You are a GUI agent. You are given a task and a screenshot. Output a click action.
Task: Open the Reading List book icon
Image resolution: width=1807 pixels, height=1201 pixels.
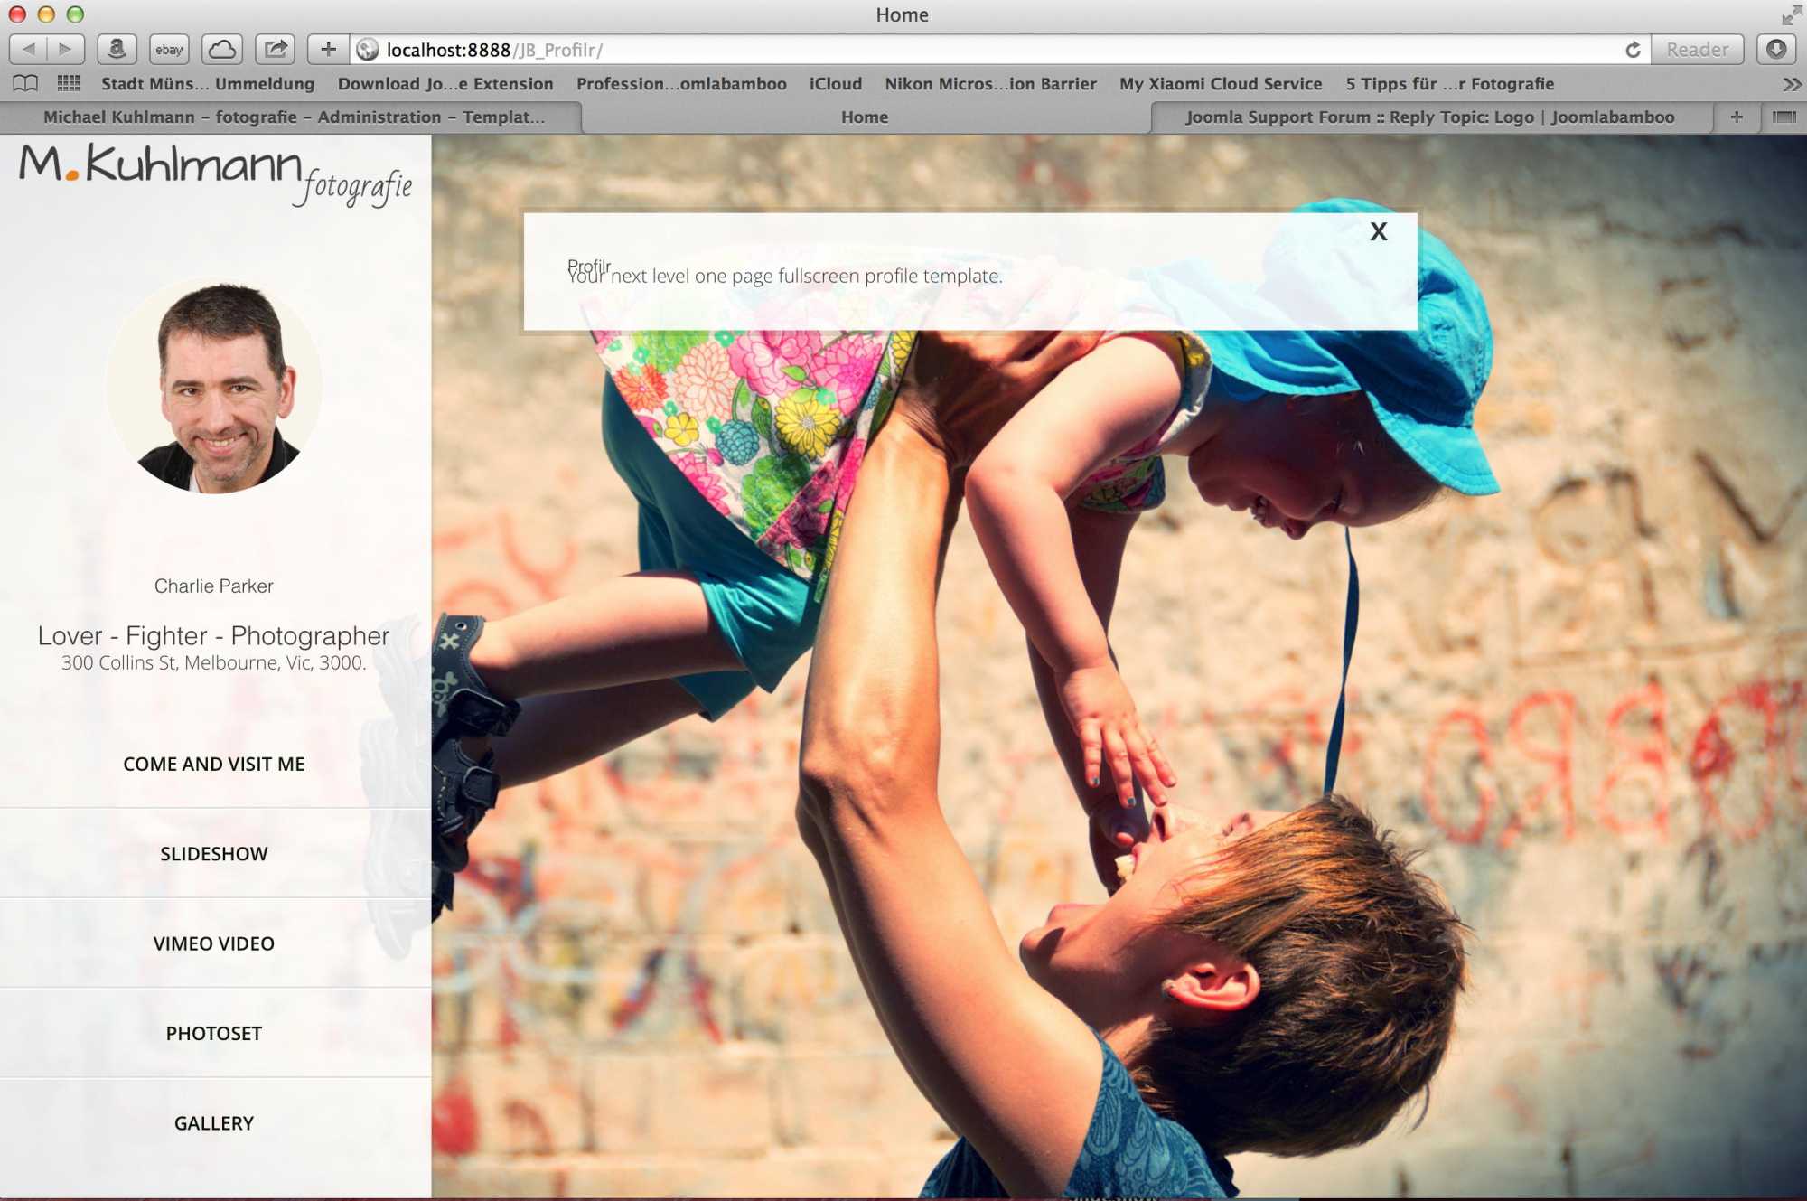[25, 83]
